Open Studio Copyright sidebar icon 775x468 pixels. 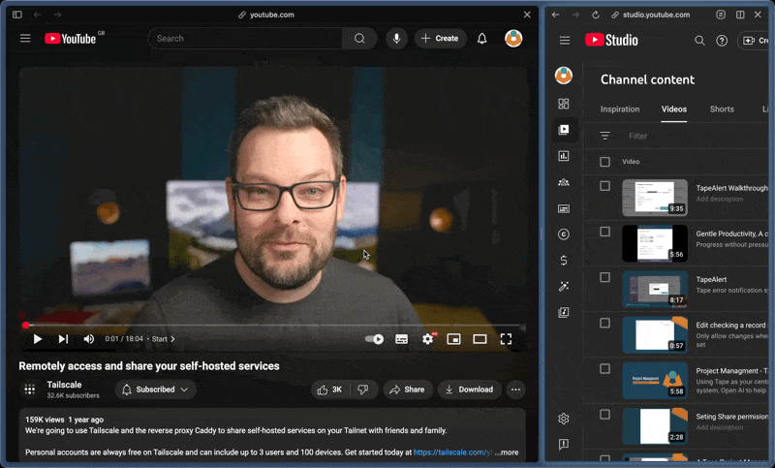[564, 234]
